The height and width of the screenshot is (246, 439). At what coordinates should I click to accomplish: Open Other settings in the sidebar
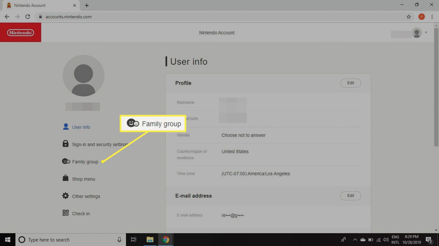[81, 196]
